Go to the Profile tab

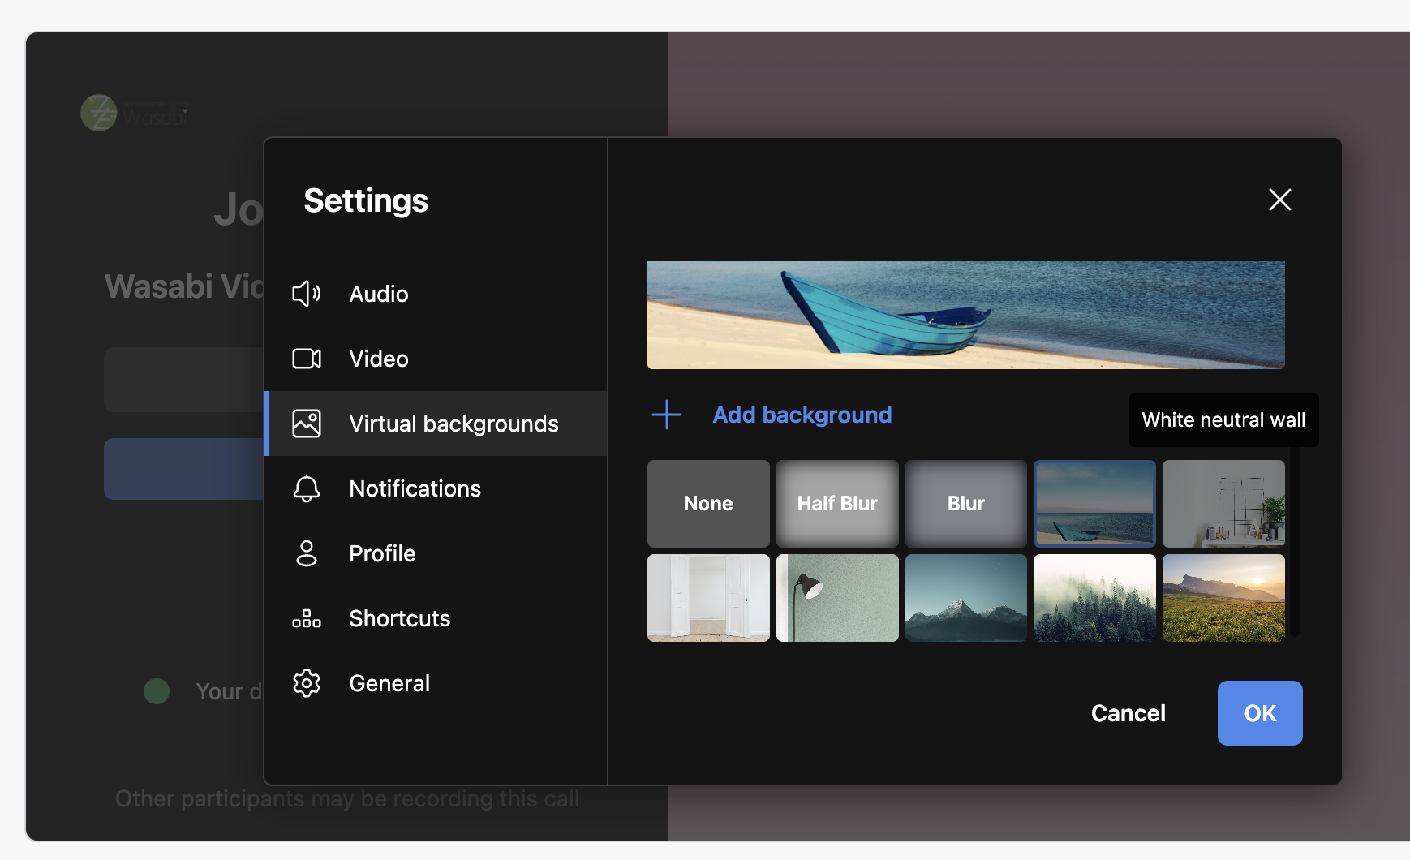tap(436, 553)
